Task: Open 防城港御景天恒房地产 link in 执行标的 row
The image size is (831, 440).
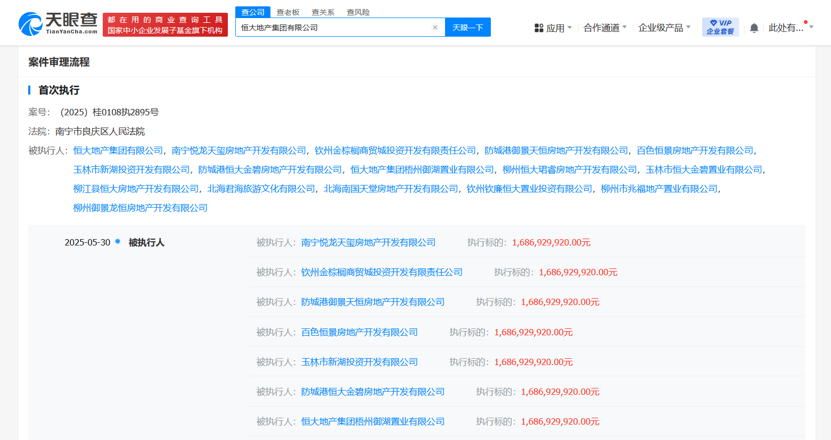Action: [x=373, y=302]
